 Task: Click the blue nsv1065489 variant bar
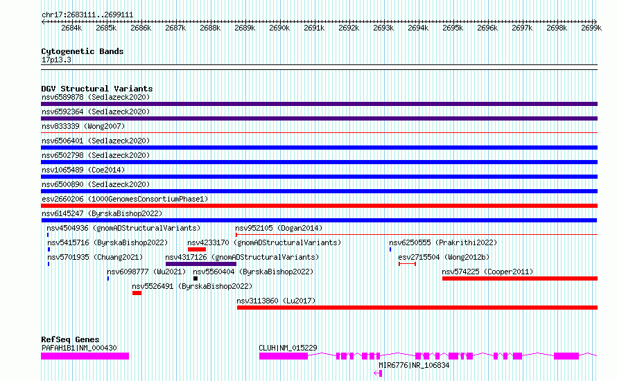(319, 177)
